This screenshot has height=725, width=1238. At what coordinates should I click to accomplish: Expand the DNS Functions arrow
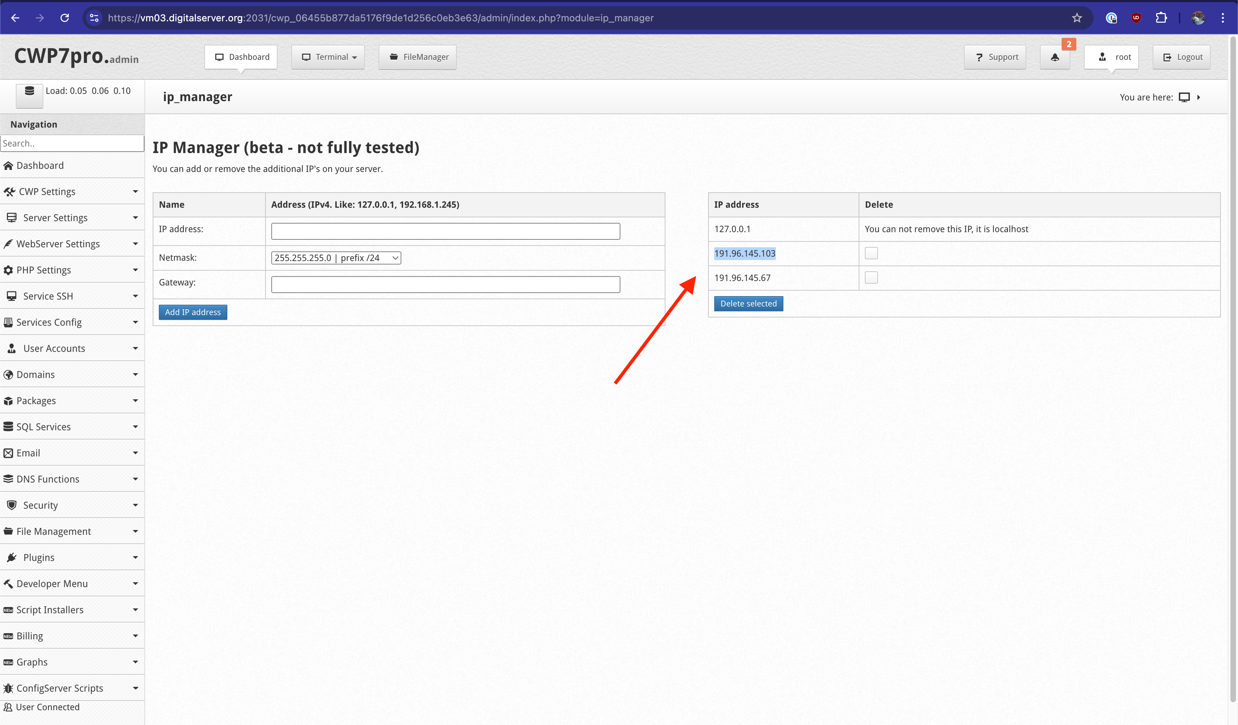pos(135,479)
